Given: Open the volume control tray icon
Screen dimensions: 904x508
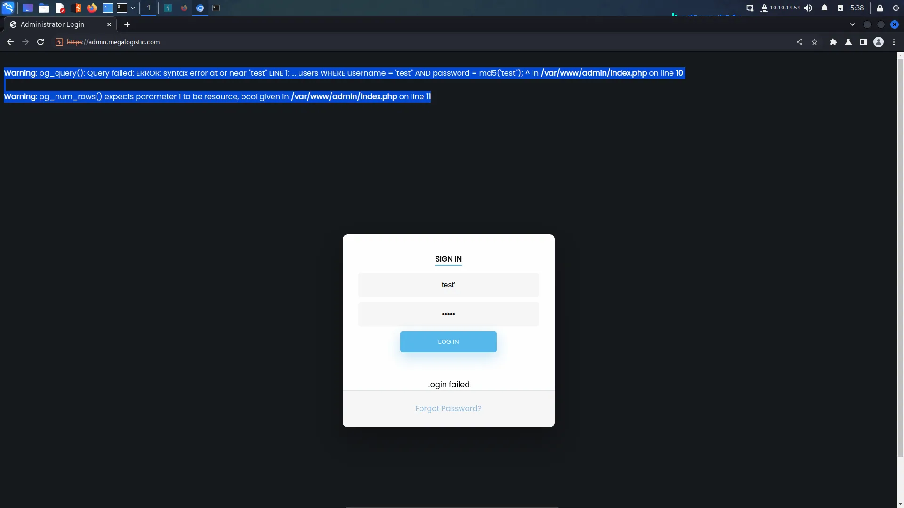Looking at the screenshot, I should tap(808, 8).
